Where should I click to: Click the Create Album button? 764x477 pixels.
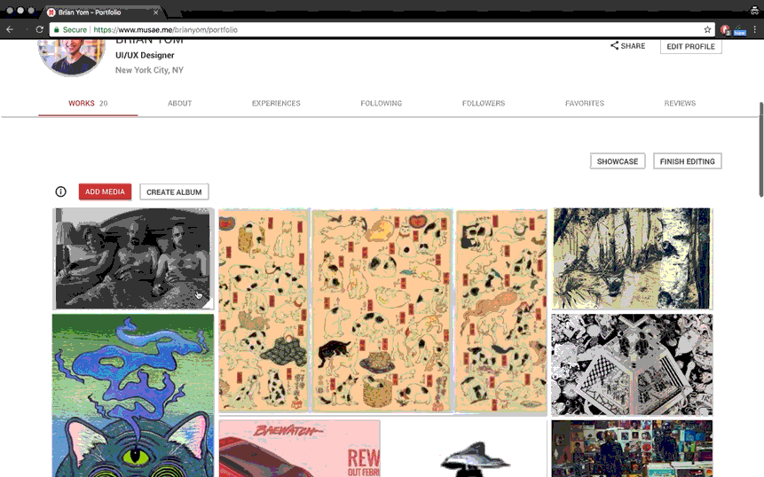pos(174,192)
